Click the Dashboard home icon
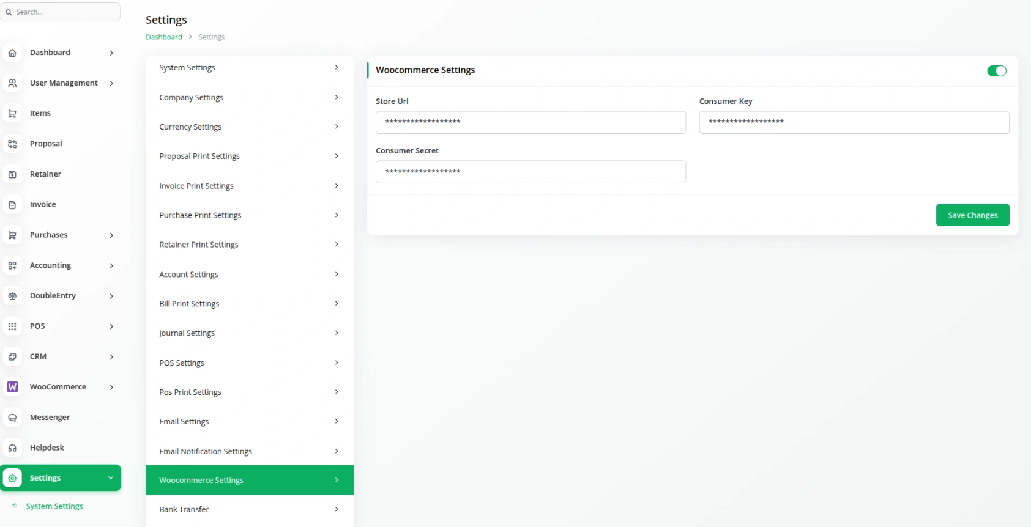1031x527 pixels. 12,53
